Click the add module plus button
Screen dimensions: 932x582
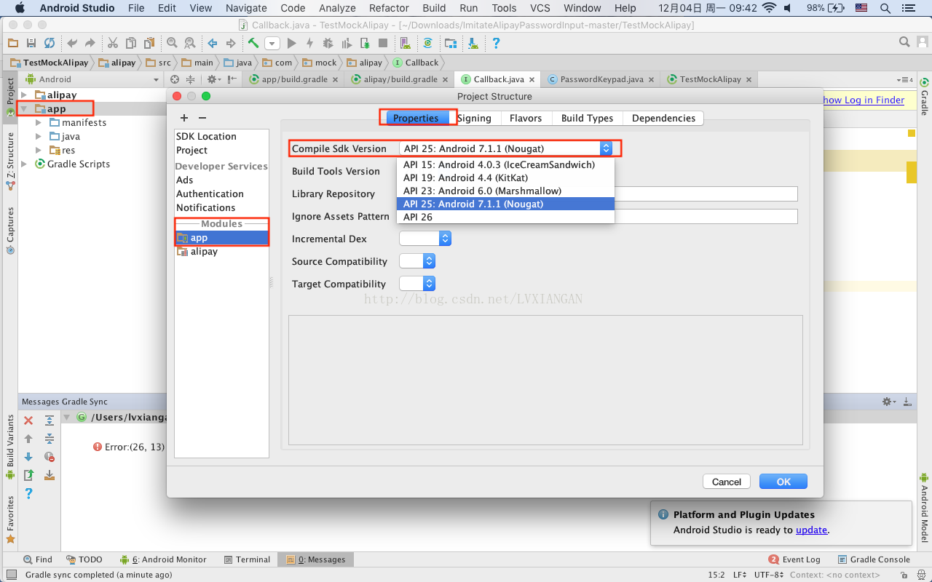(x=184, y=118)
